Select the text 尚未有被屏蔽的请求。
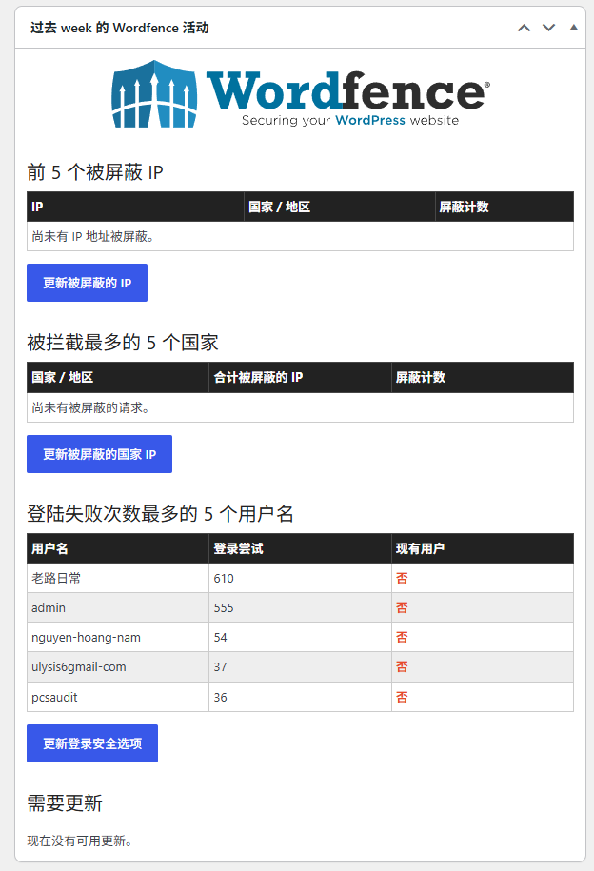Screen dimensions: 594x871 pyautogui.click(x=90, y=407)
